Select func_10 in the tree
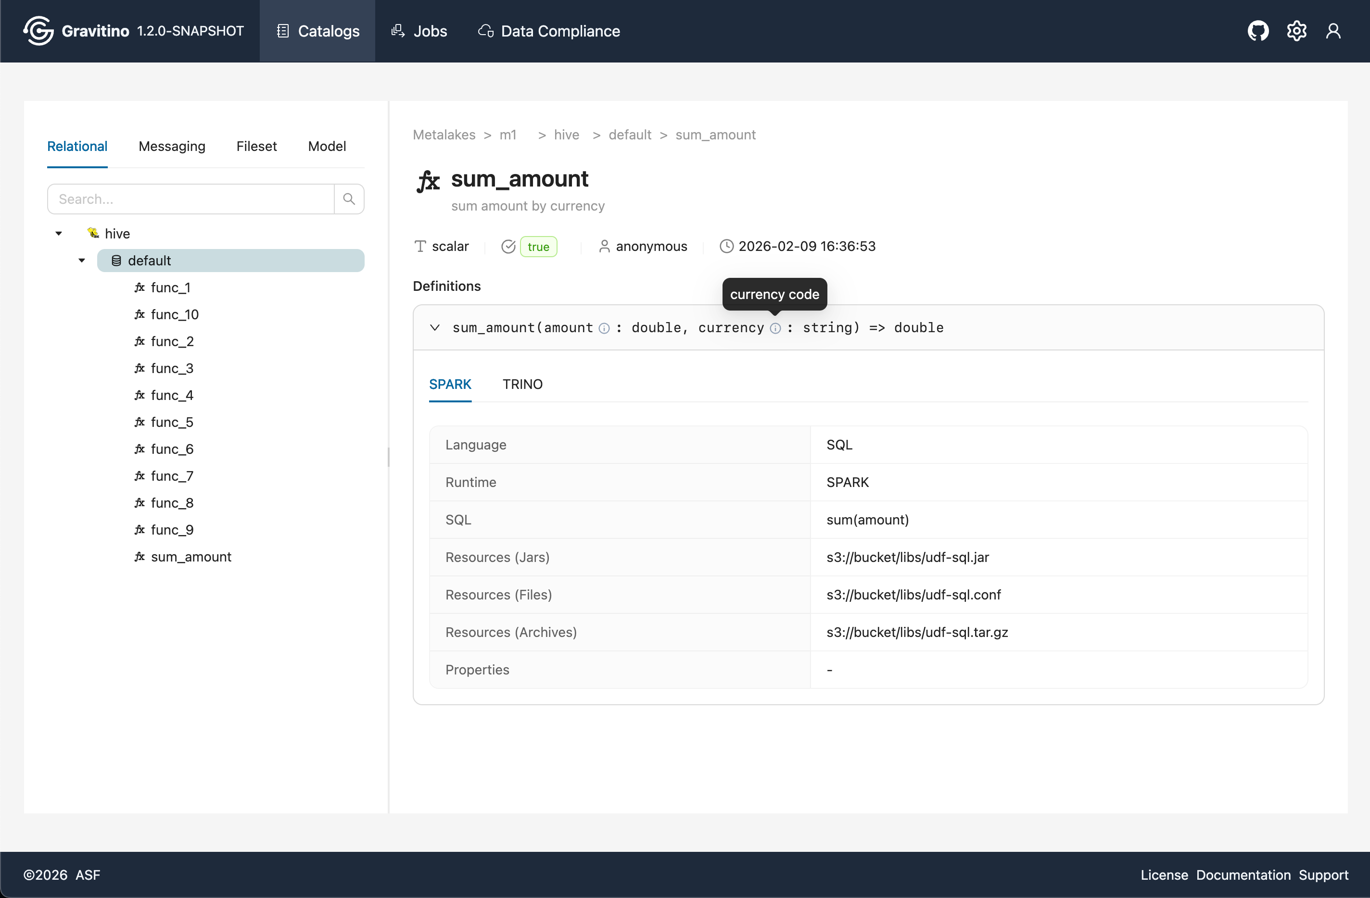This screenshot has width=1370, height=898. click(x=175, y=314)
